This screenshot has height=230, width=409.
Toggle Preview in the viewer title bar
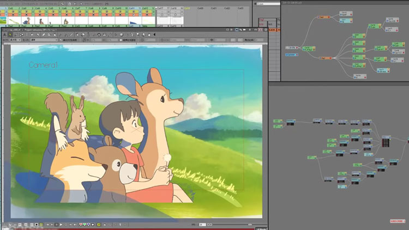tap(255, 29)
